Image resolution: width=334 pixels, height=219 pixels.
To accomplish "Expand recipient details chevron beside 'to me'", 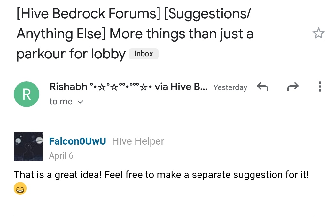I will click(x=80, y=102).
